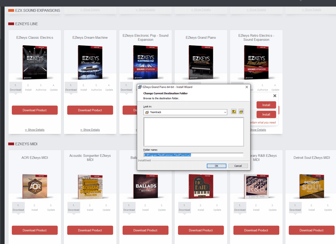
Task: Click the EZkeys Grand Piano box art
Action: (201, 62)
